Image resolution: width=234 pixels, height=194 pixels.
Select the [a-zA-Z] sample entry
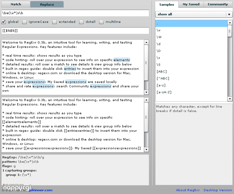[x=191, y=92]
